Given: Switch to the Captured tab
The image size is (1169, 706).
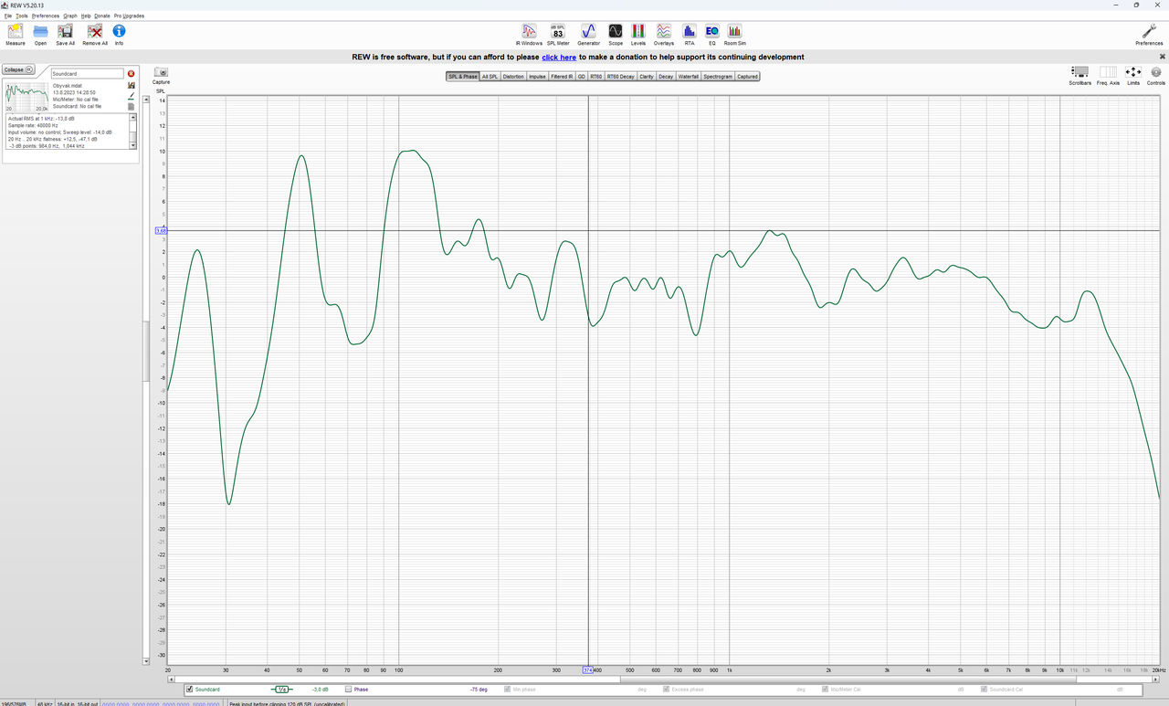Looking at the screenshot, I should [747, 77].
